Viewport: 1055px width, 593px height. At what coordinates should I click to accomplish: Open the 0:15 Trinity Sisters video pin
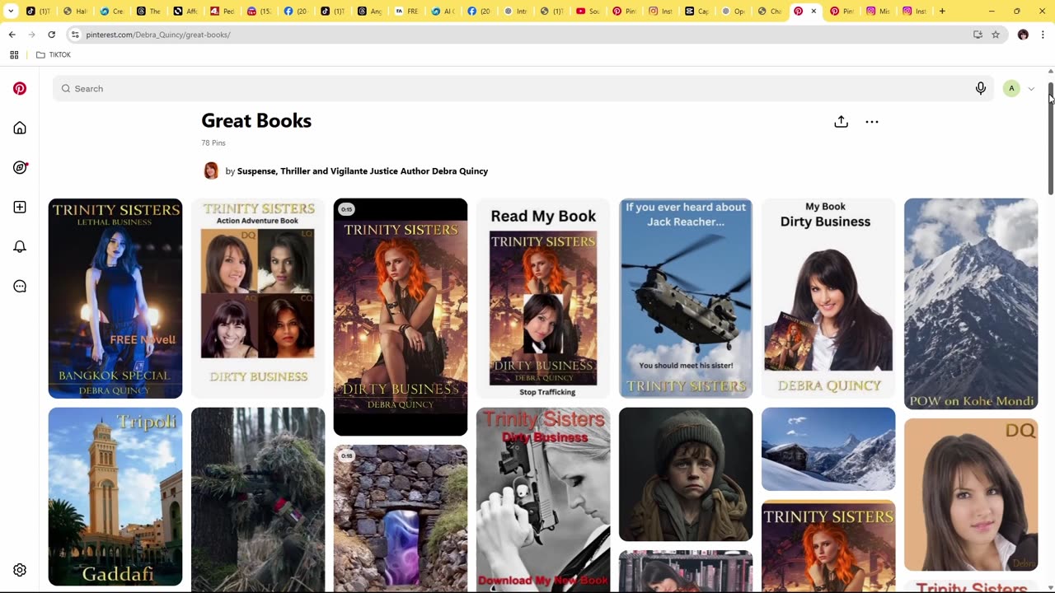[401, 317]
